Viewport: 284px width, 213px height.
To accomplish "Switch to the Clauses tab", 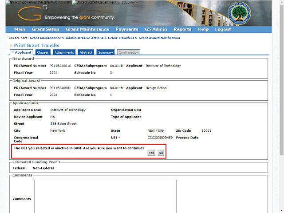I will pyautogui.click(x=43, y=52).
